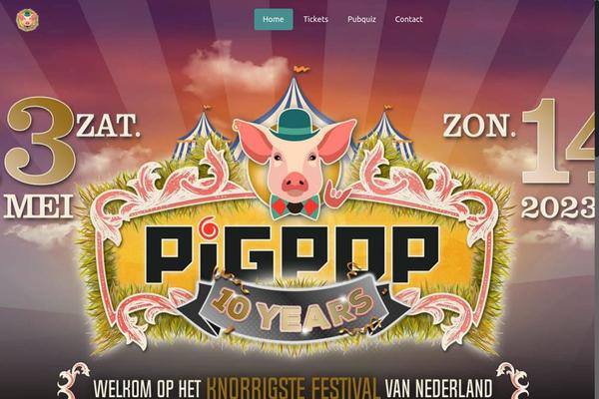This screenshot has width=599, height=399.
Task: Click the ZON. day label
Action: (x=479, y=126)
